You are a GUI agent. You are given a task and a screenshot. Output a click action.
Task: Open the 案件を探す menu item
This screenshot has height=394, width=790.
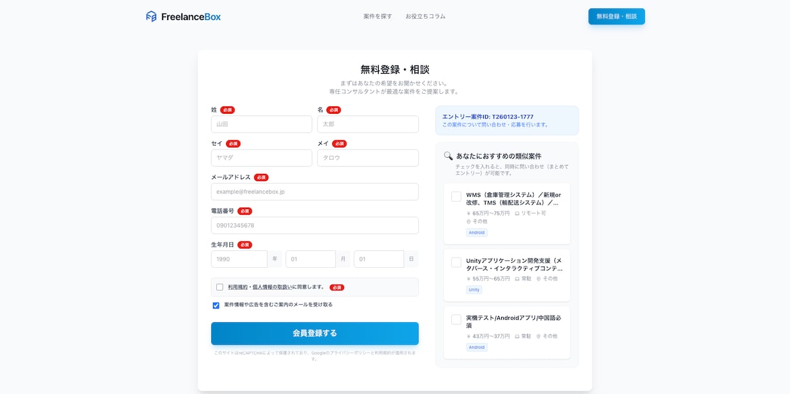tap(378, 16)
